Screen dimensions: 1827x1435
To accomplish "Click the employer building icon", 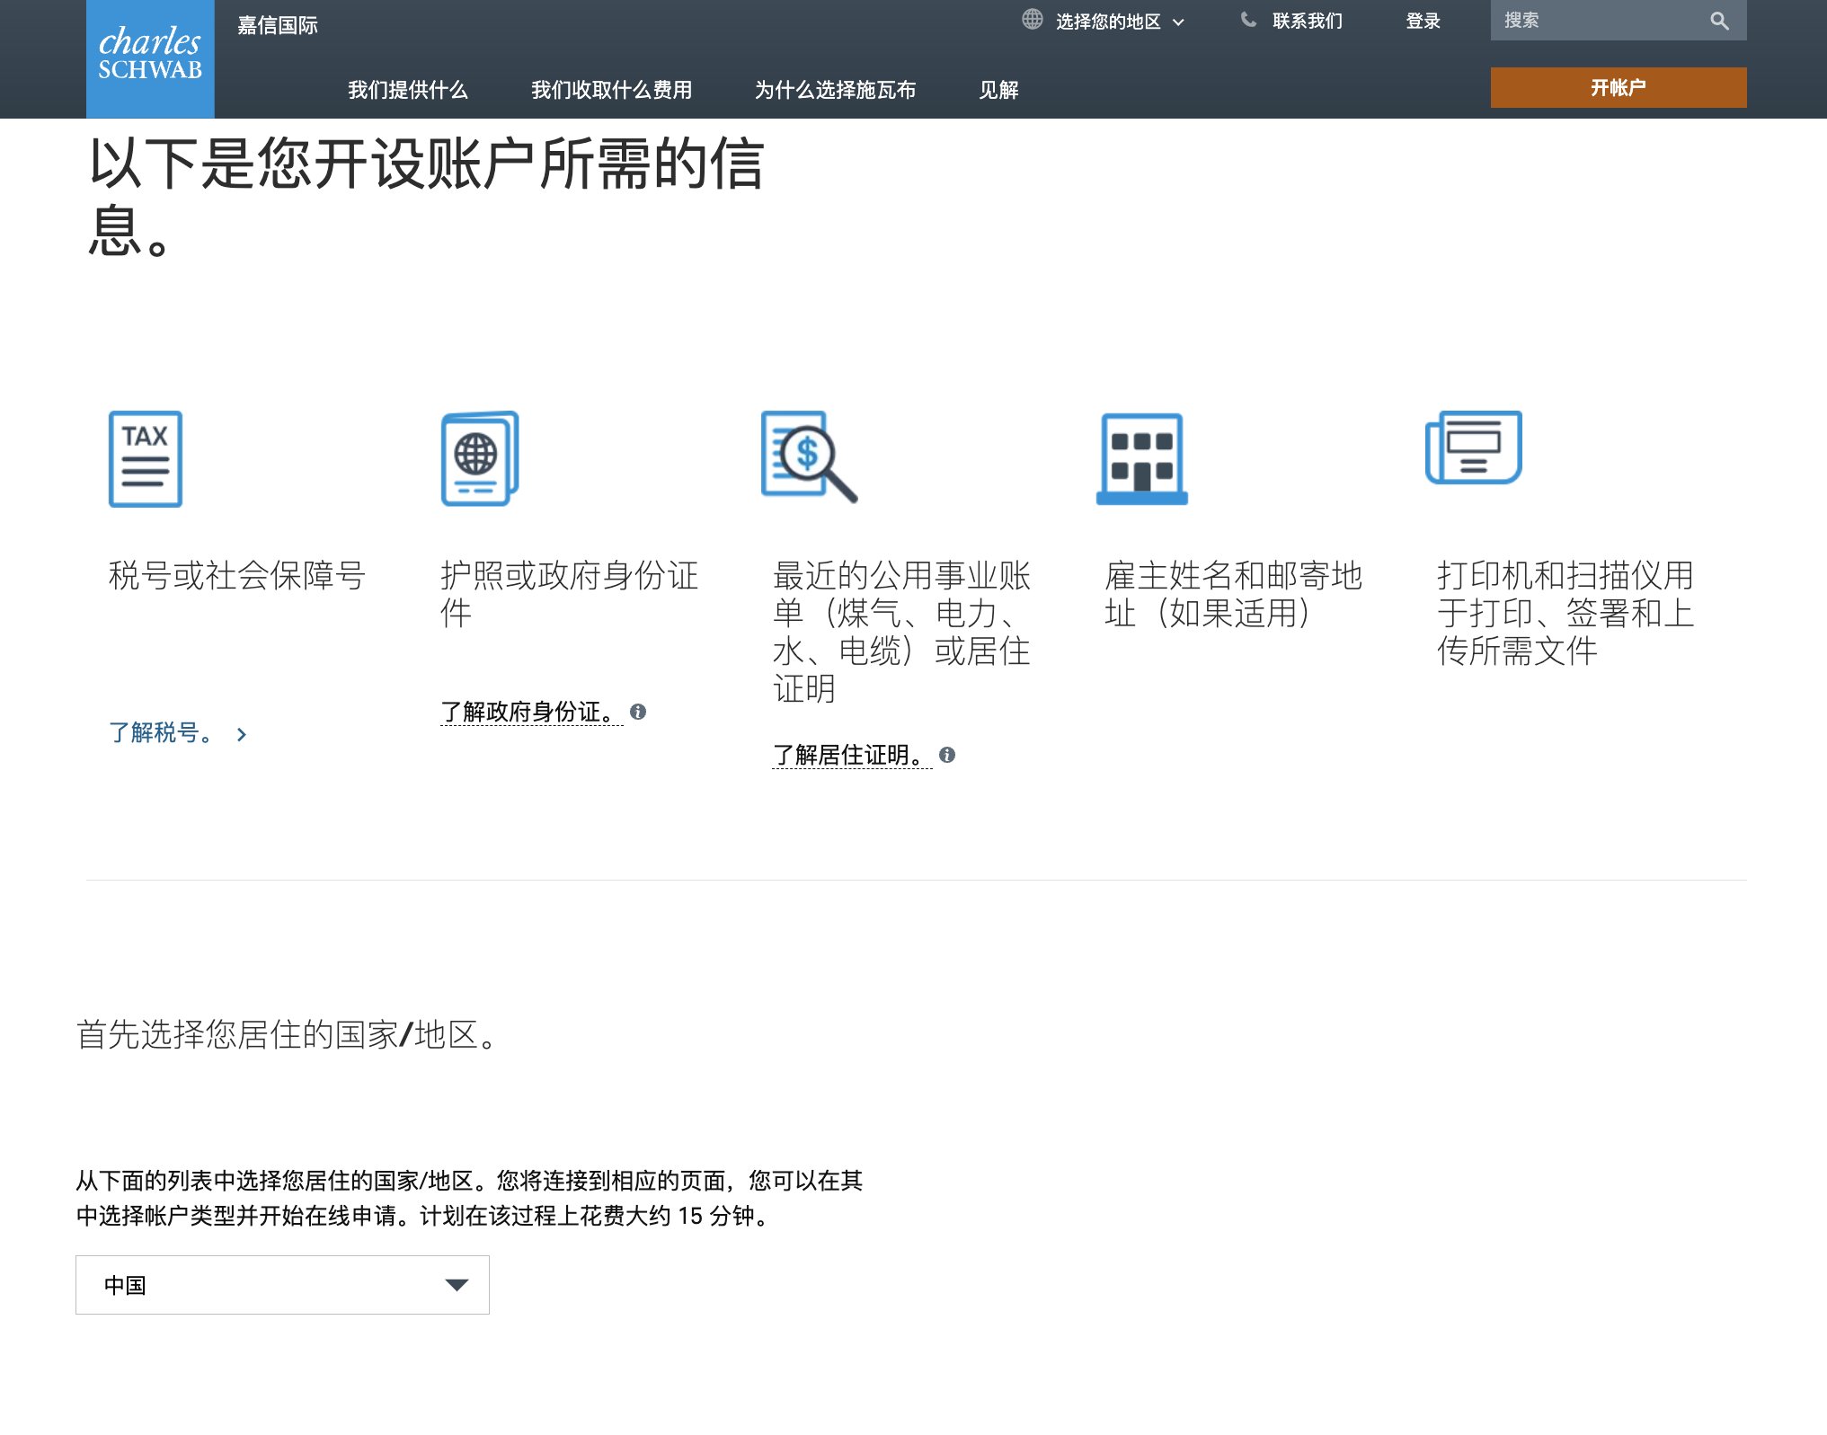I will tap(1141, 458).
